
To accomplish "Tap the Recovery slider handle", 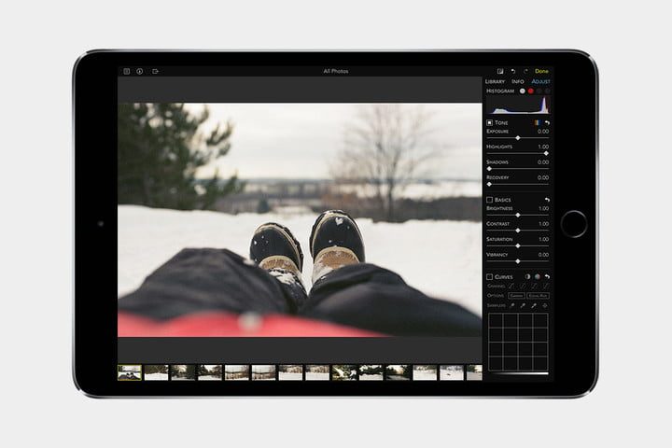I will point(489,185).
